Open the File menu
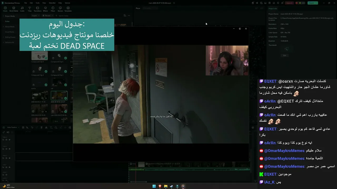 pos(26,3)
